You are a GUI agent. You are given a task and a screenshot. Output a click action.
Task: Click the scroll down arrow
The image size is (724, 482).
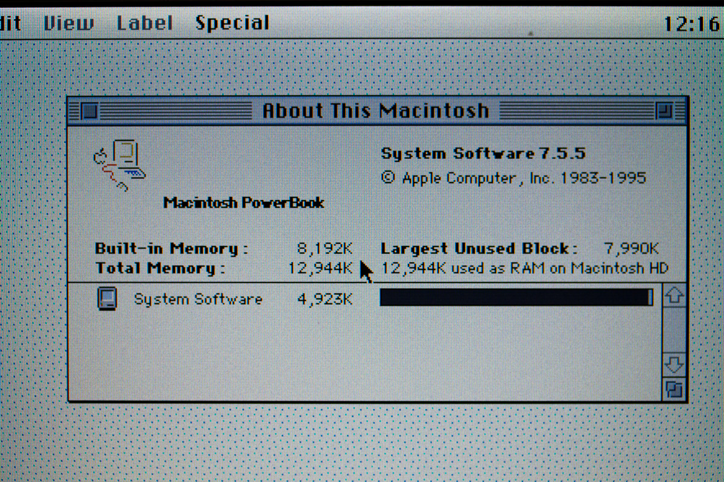(674, 365)
